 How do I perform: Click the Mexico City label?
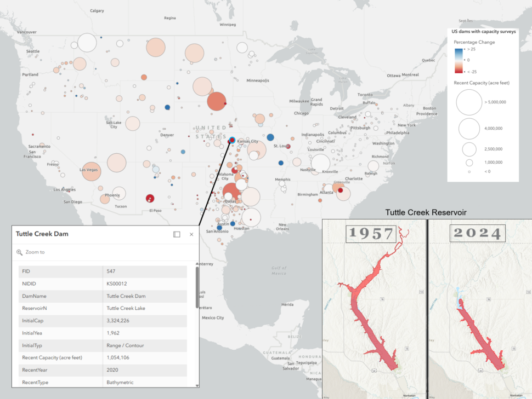point(213,317)
